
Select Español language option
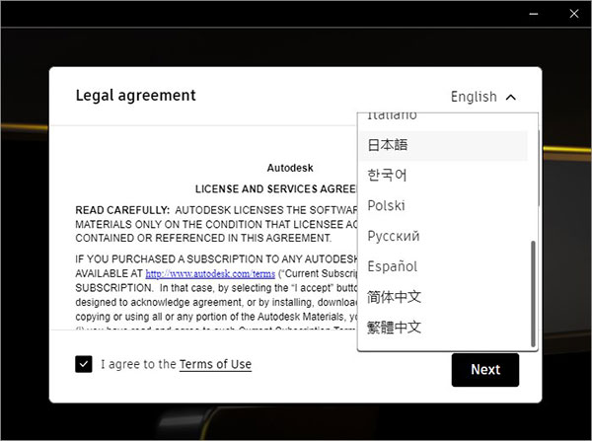(443, 266)
